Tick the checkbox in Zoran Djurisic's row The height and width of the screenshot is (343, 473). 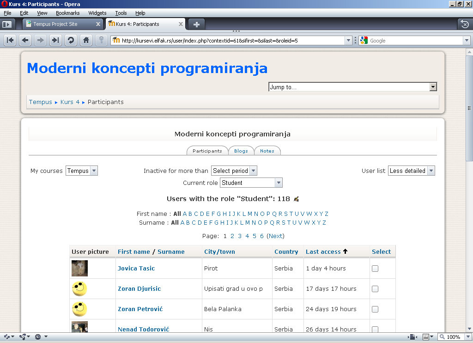click(375, 289)
